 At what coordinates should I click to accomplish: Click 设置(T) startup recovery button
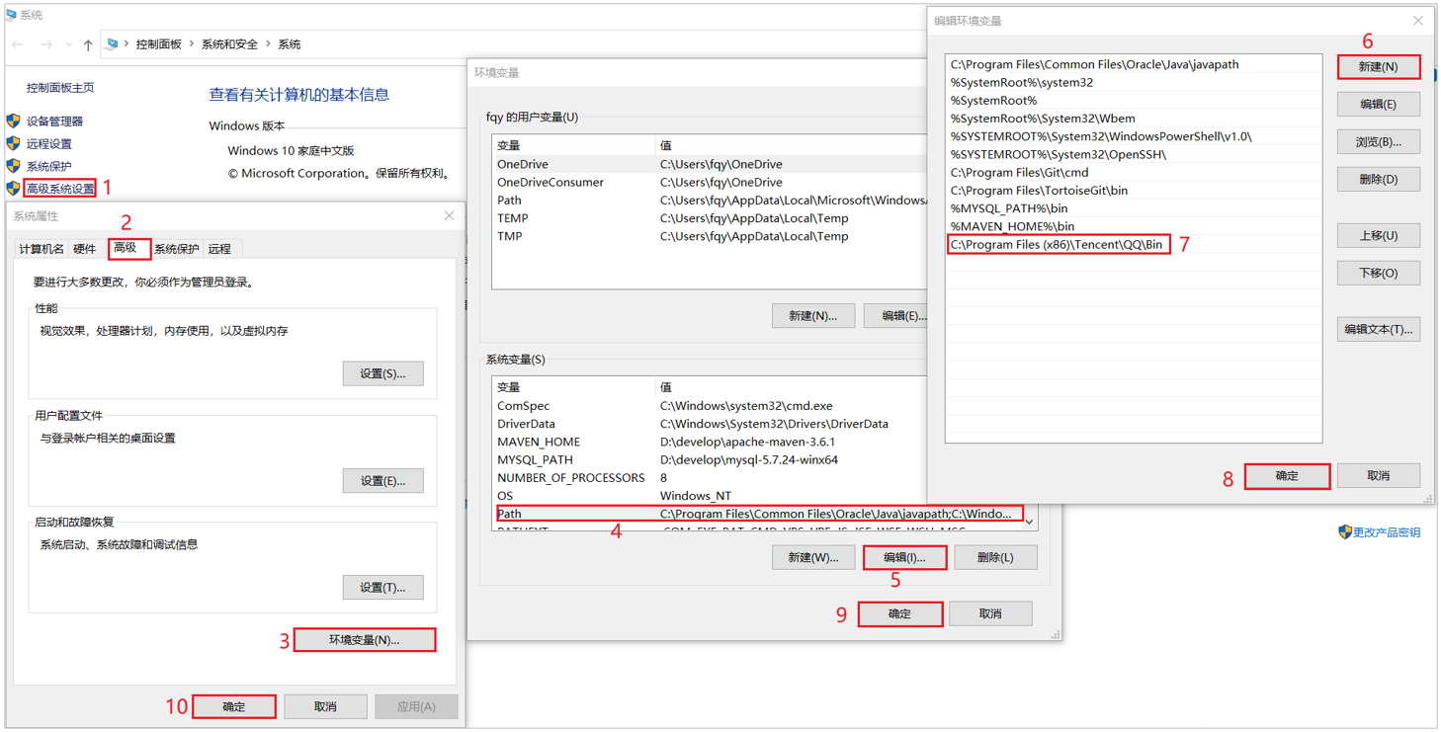[382, 587]
